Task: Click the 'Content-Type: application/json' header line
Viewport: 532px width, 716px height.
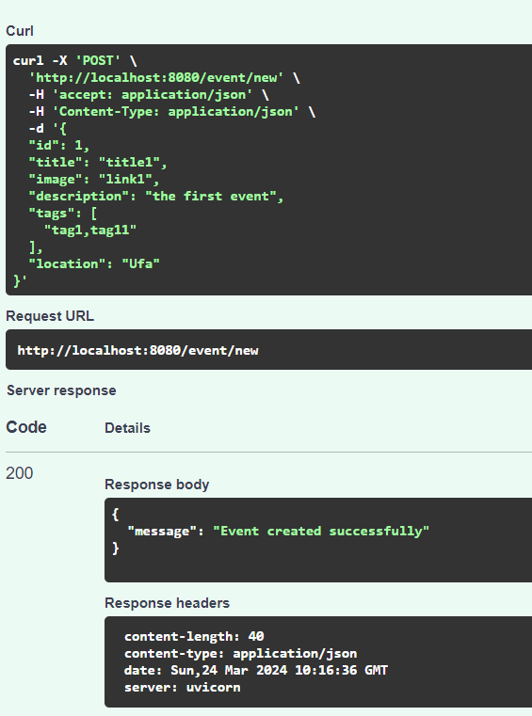Action: click(172, 111)
